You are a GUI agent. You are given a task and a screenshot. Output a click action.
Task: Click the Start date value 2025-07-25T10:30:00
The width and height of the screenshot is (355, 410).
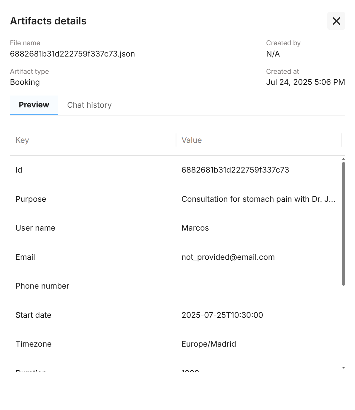[x=222, y=315]
